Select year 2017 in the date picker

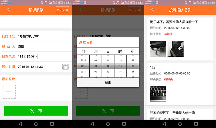[x=83, y=72]
